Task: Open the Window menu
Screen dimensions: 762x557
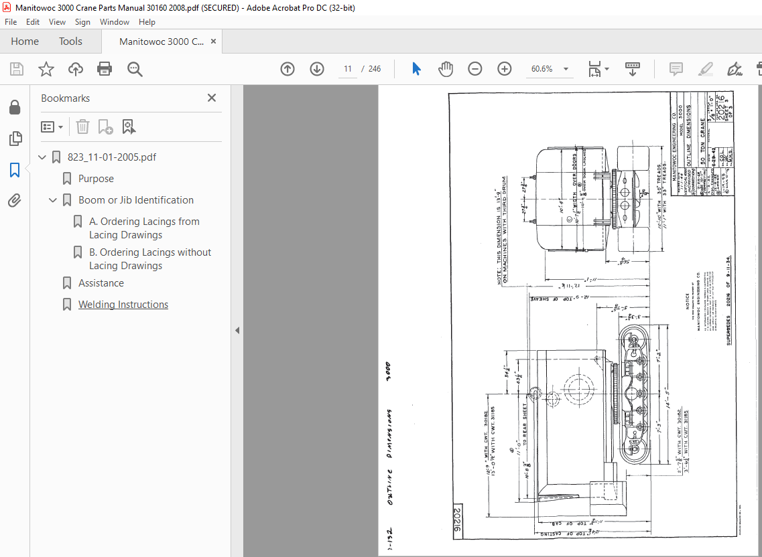Action: (x=114, y=22)
